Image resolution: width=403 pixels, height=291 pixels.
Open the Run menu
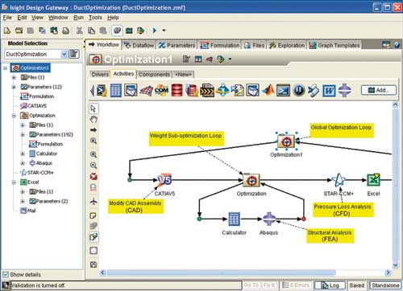tap(78, 18)
